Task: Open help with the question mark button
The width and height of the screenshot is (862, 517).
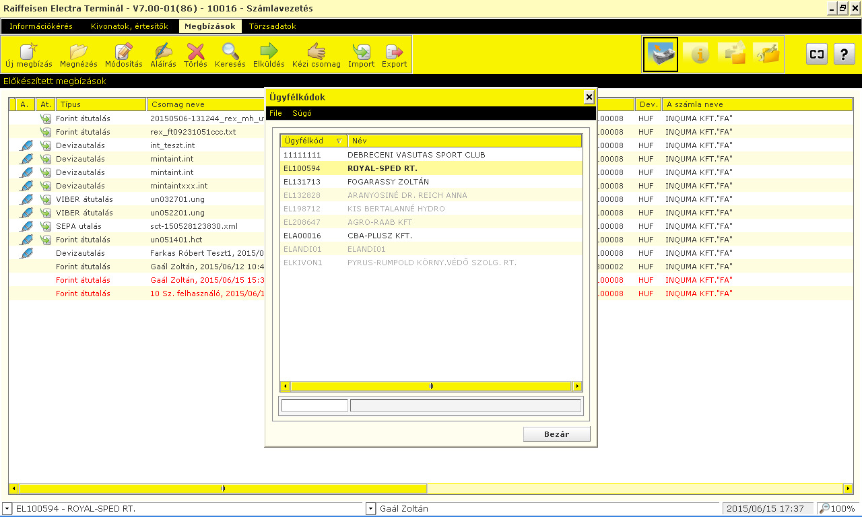Action: (844, 55)
